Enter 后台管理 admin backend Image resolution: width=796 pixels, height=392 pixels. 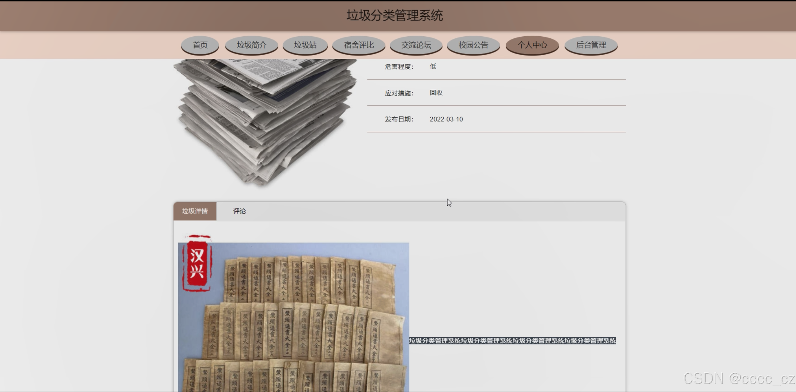591,45
